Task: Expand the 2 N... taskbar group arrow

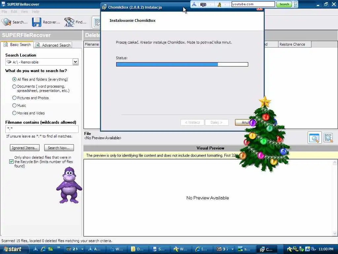Action: tap(82, 249)
